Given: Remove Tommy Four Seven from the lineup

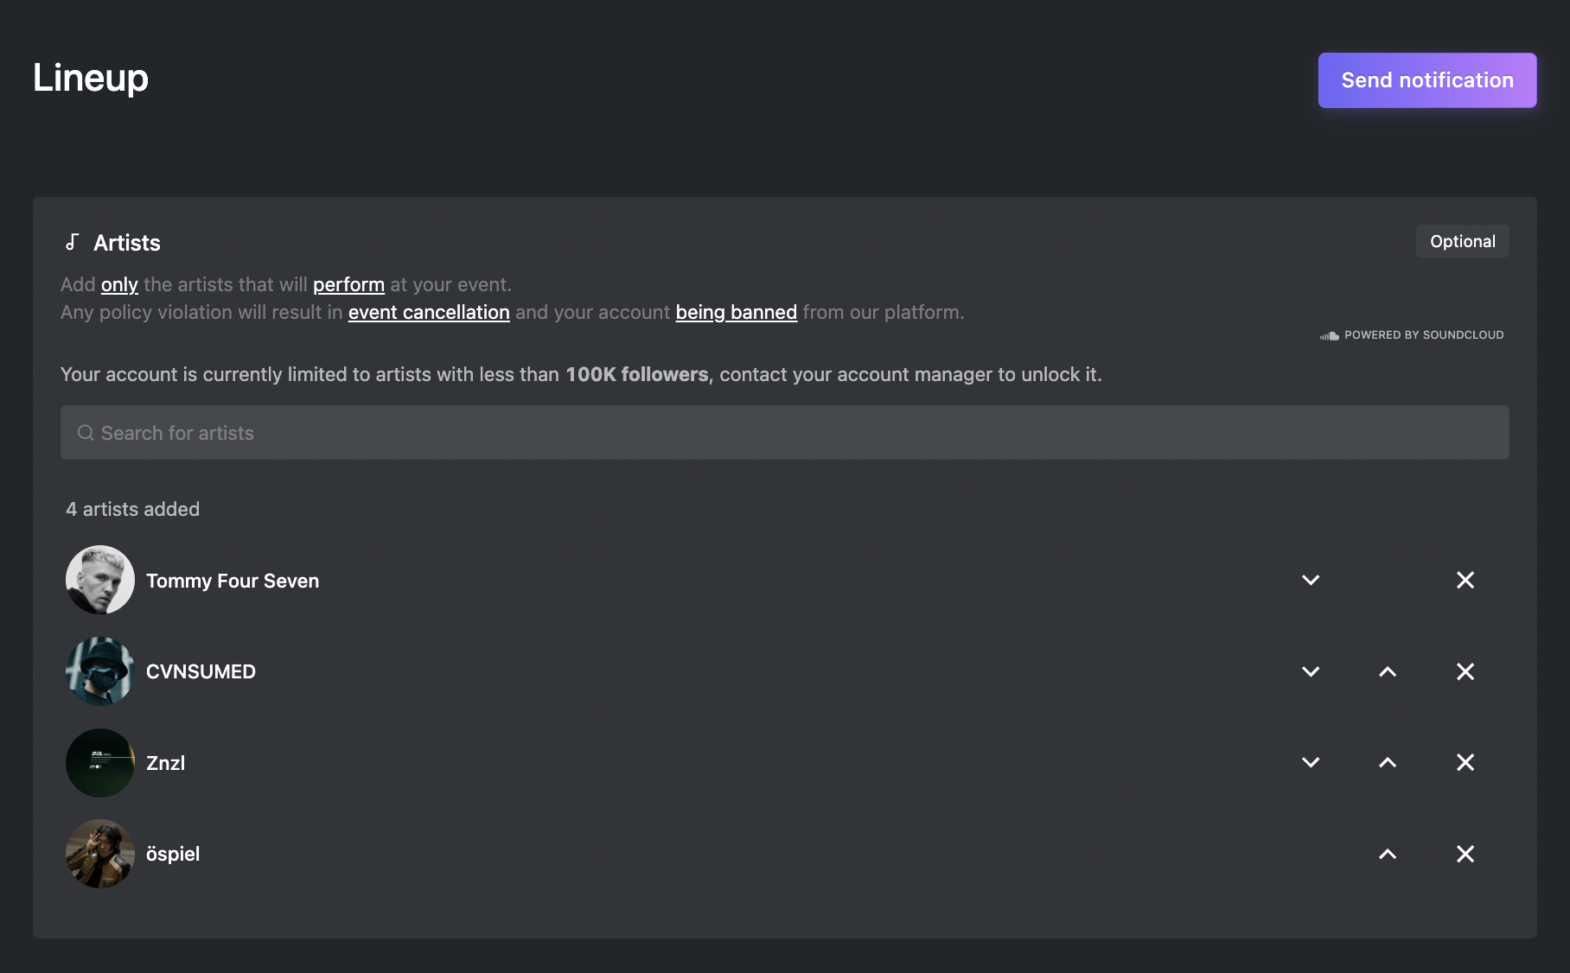Looking at the screenshot, I should (1465, 580).
